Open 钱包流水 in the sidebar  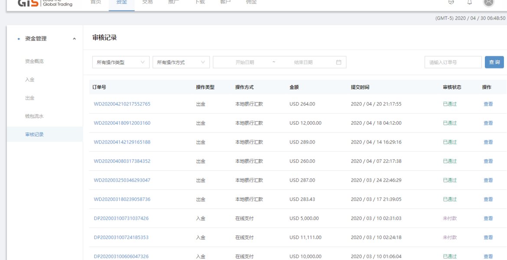click(x=34, y=116)
